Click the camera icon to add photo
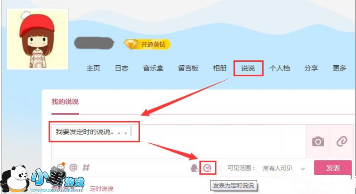The image size is (356, 194). click(318, 142)
